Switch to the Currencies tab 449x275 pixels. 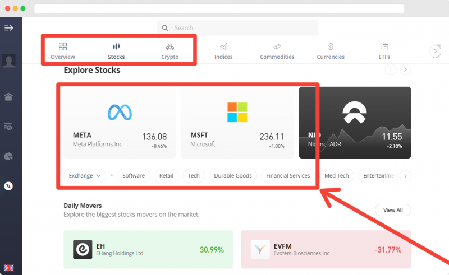(x=331, y=51)
